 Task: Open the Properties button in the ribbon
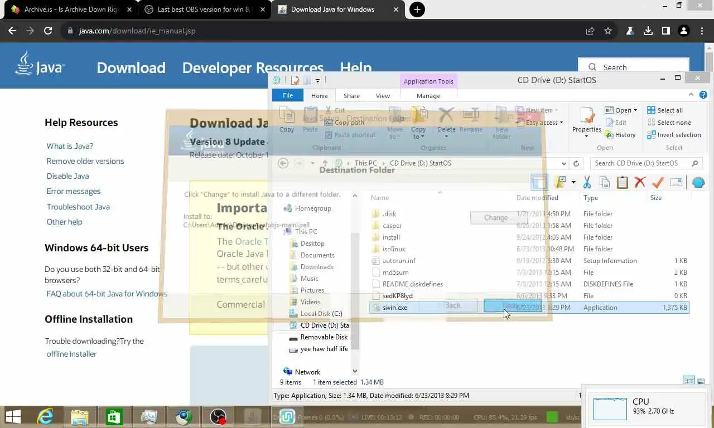587,122
